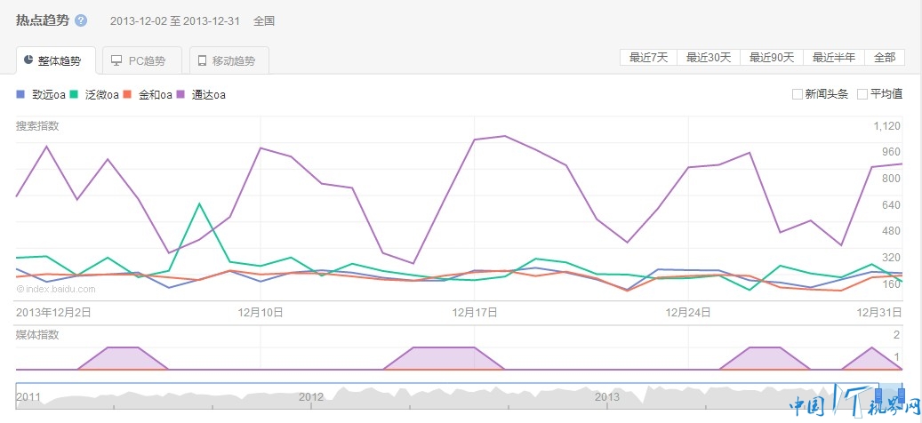Click the 搜索指数 chart label
This screenshot has height=423, width=922.
(x=37, y=125)
